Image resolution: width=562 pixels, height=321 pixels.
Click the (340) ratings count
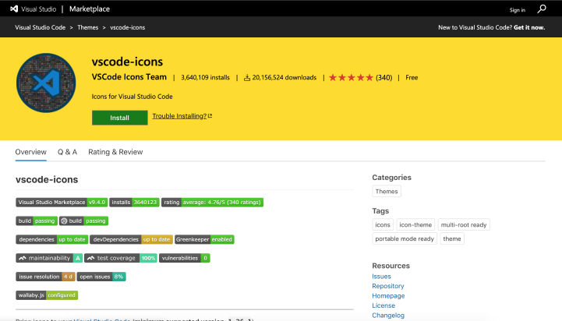tap(384, 78)
